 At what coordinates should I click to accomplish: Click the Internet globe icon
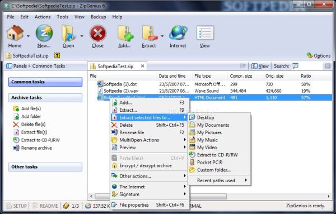point(178,33)
